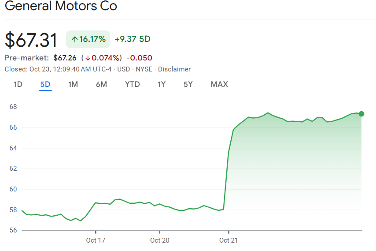This screenshot has height=251, width=376.
Task: Click the General Motors Co heading
Action: point(61,7)
